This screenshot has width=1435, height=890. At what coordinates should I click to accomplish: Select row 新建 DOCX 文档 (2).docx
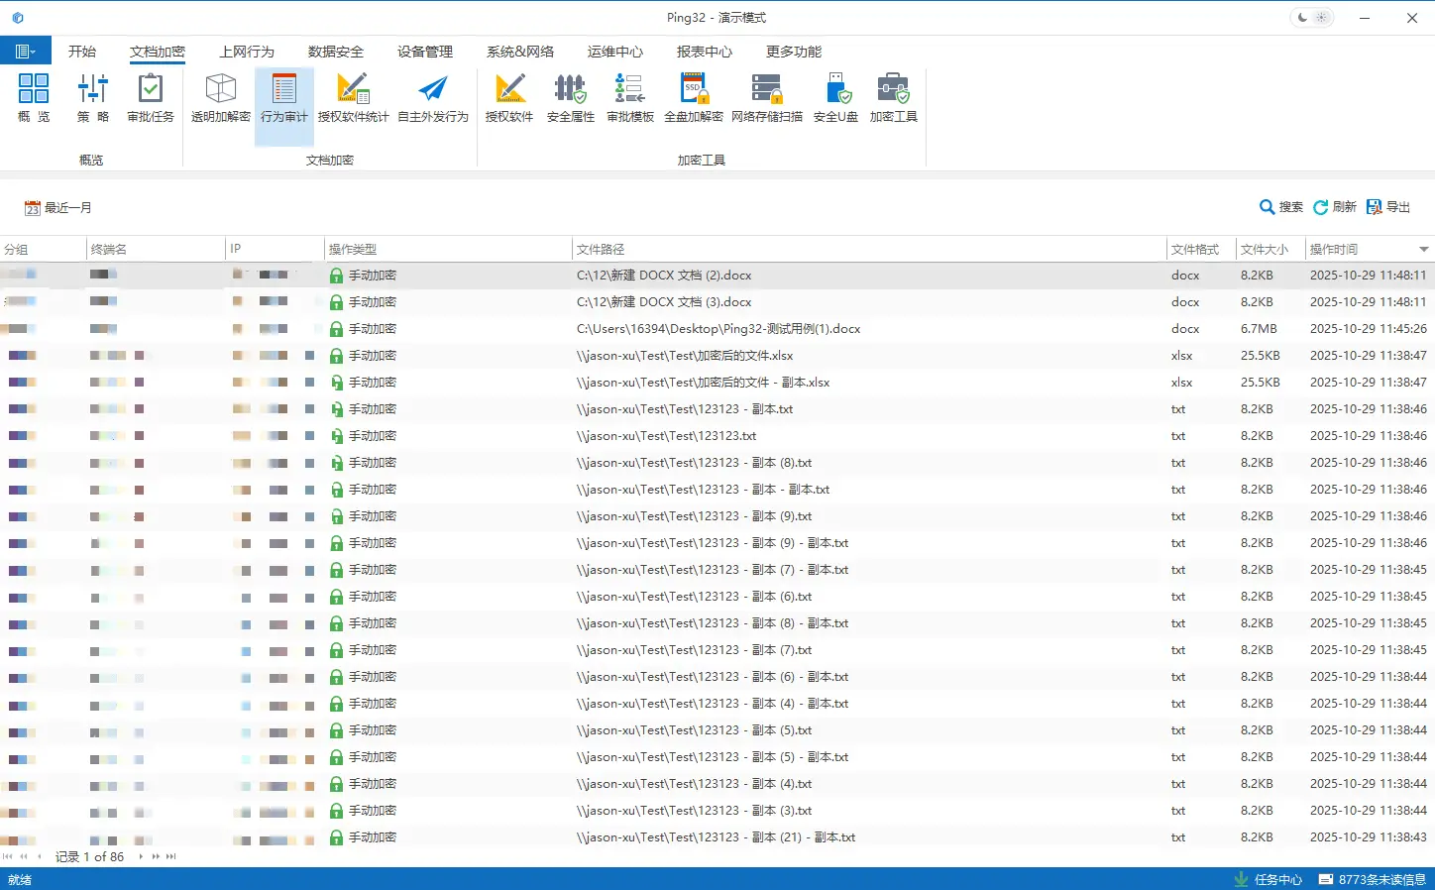click(717, 276)
